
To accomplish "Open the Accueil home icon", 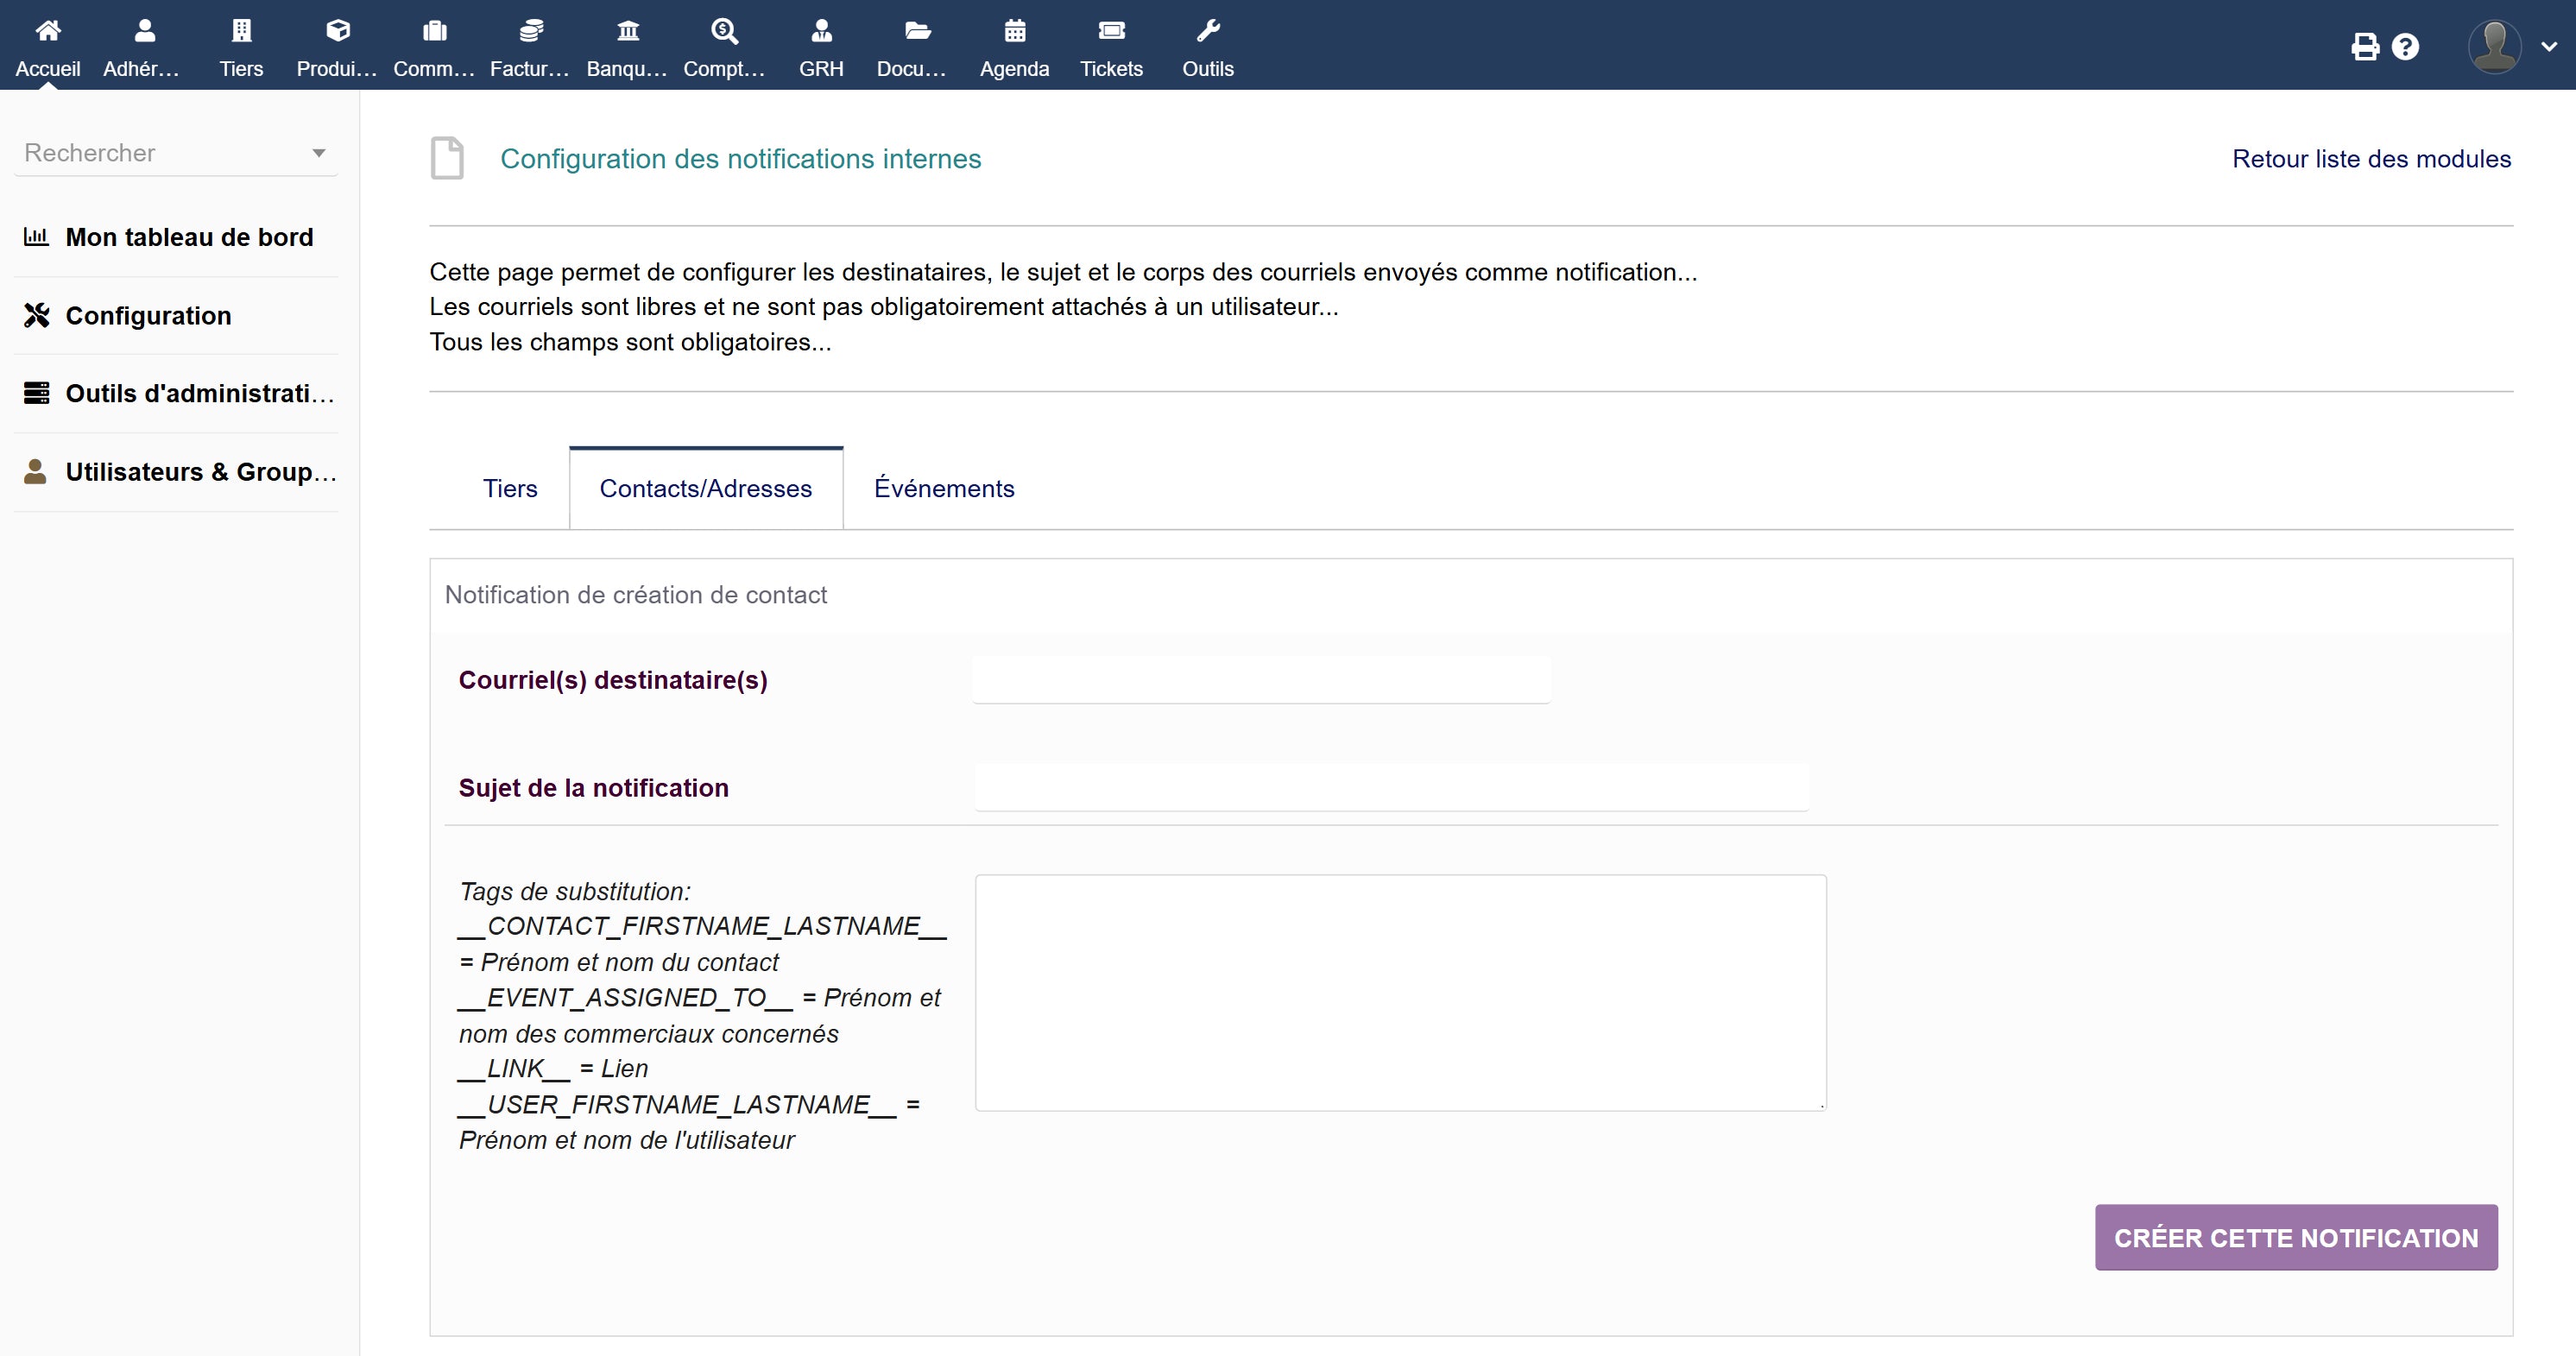I will coord(47,32).
